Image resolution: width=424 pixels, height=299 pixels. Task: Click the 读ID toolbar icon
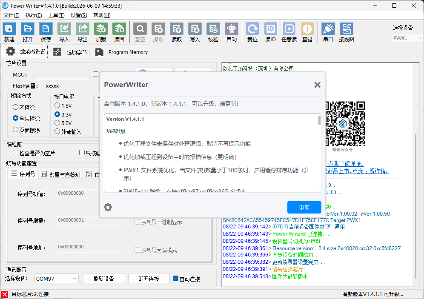tap(270, 32)
